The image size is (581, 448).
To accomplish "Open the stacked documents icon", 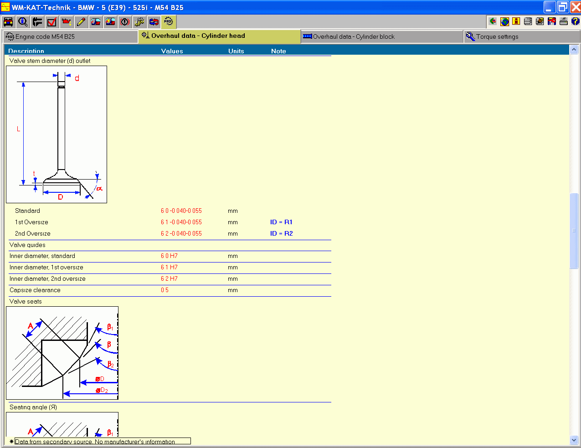I will tap(528, 21).
